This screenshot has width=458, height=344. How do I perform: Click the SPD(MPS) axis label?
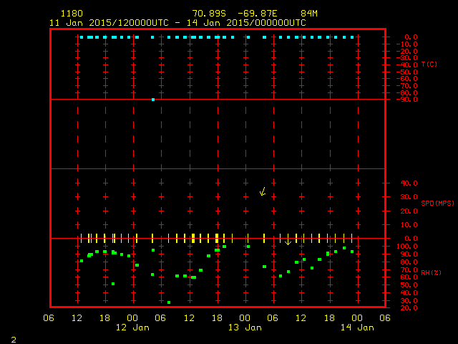437,204
